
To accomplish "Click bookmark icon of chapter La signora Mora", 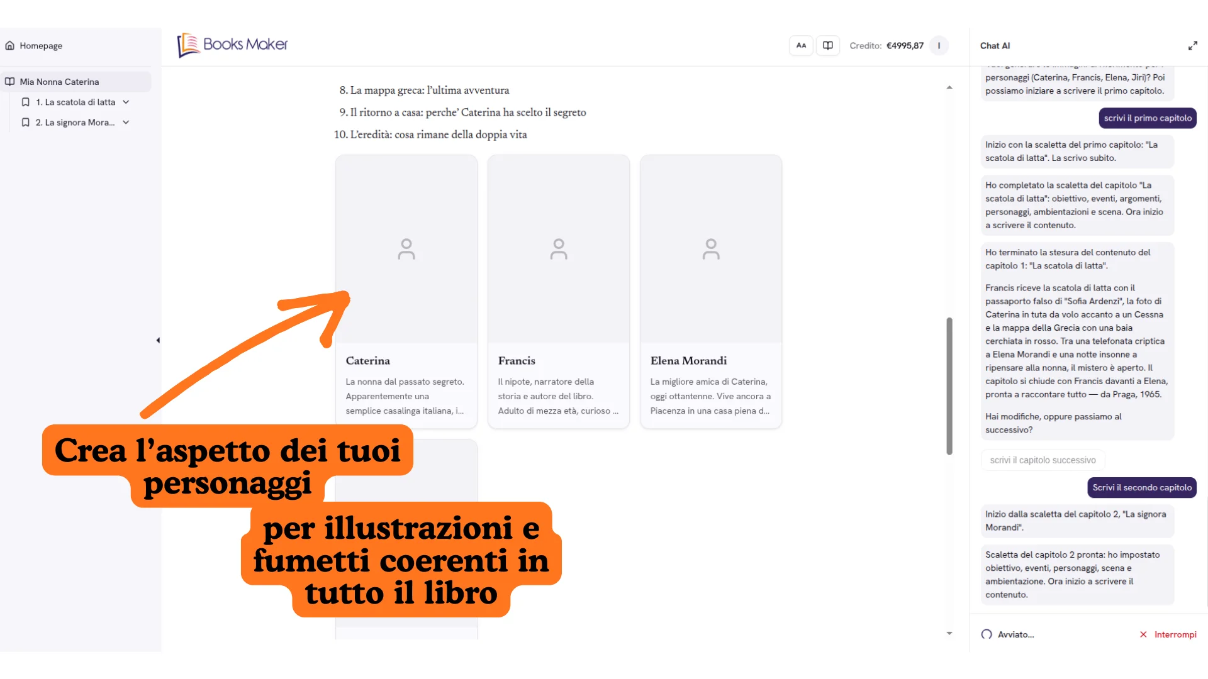I will 26,123.
